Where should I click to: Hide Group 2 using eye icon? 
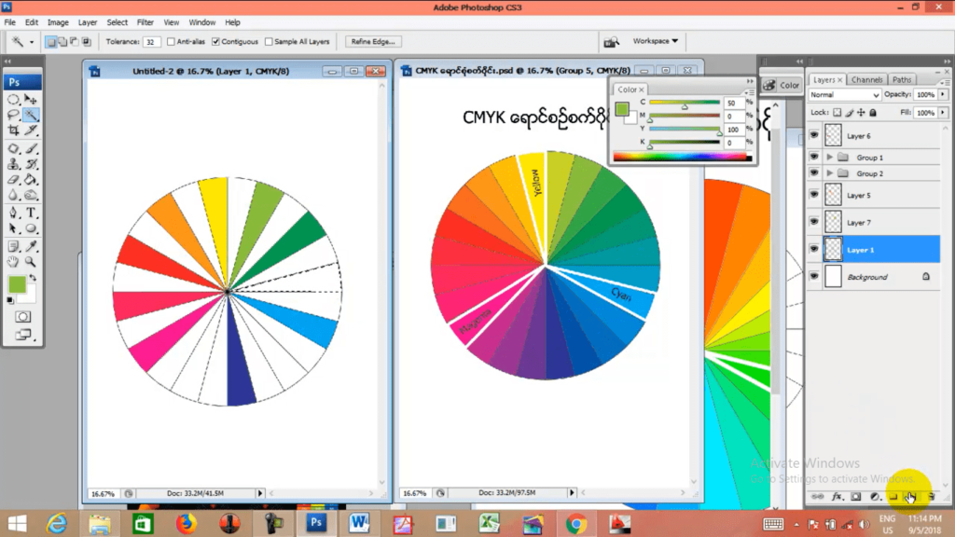[x=814, y=173]
